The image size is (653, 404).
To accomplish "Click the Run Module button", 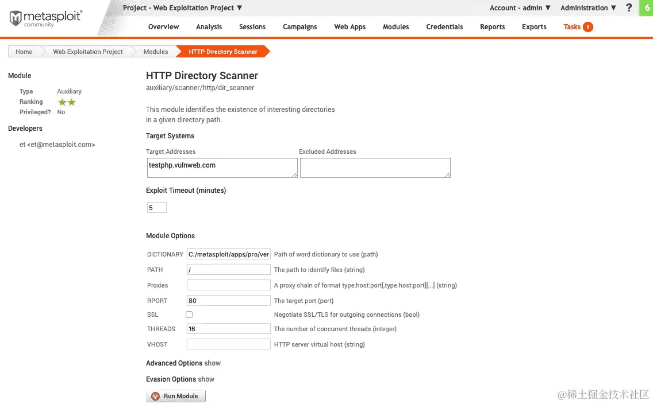I will click(176, 396).
